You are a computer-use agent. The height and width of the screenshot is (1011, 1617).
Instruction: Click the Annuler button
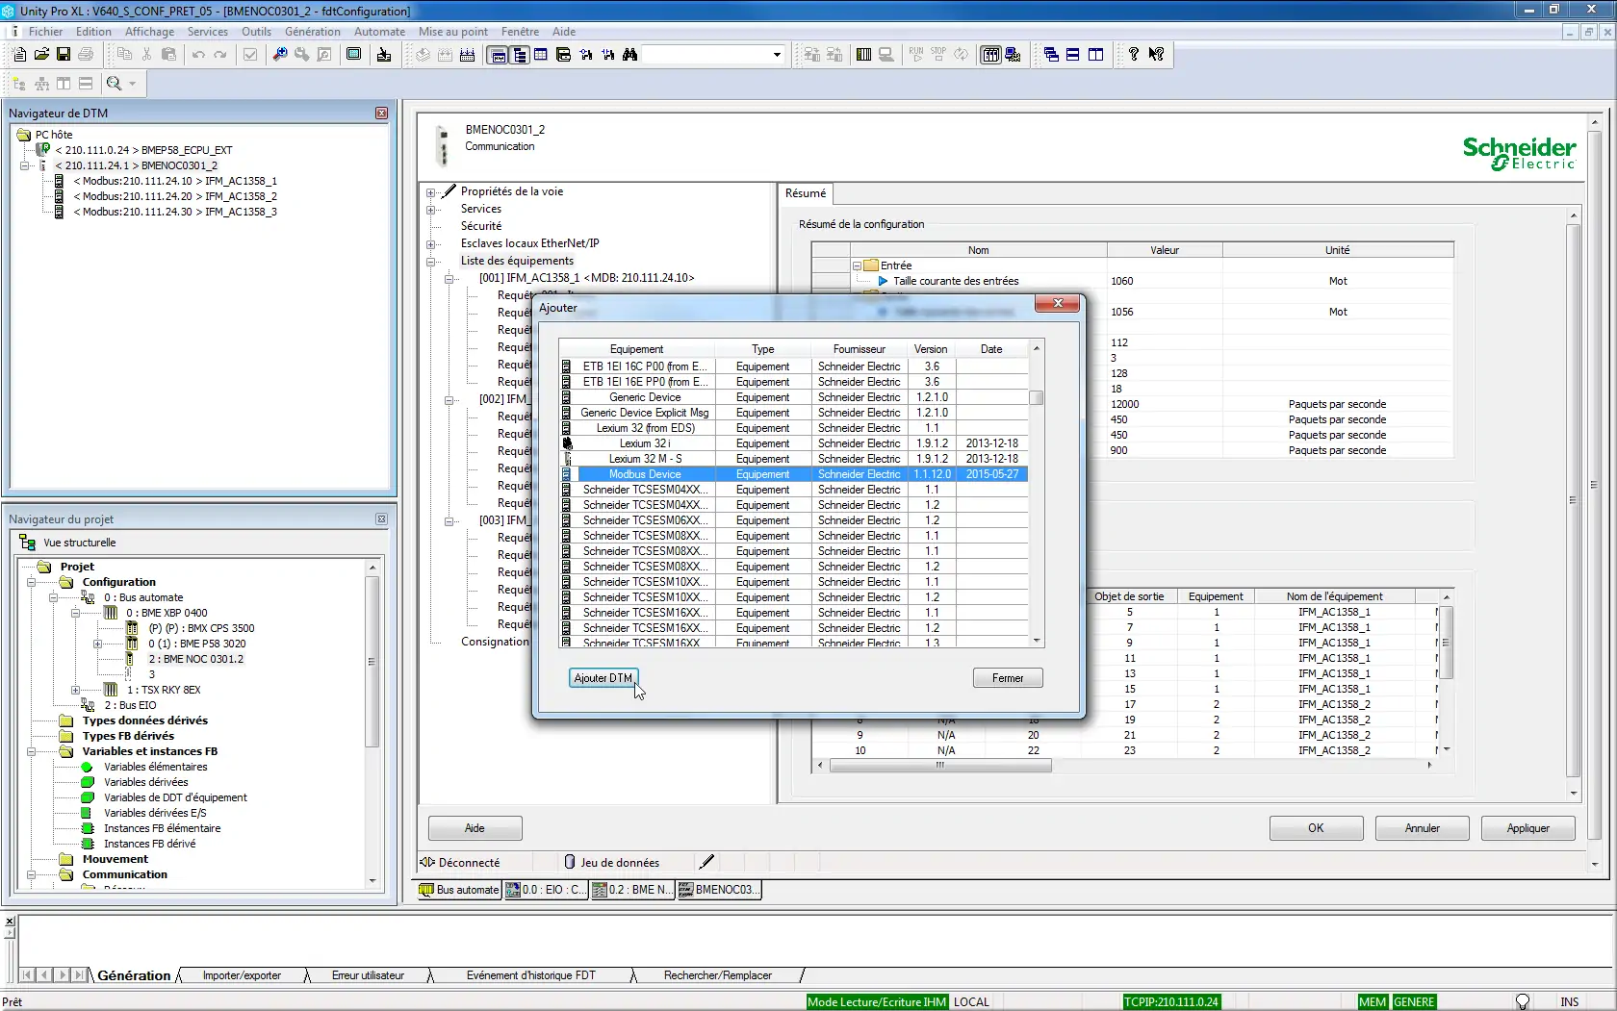(1422, 828)
